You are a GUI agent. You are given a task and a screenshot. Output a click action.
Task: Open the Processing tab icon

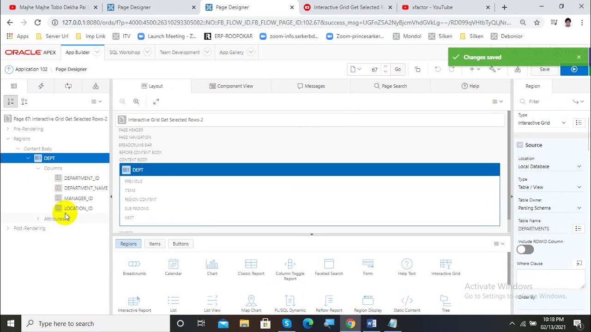pyautogui.click(x=68, y=86)
